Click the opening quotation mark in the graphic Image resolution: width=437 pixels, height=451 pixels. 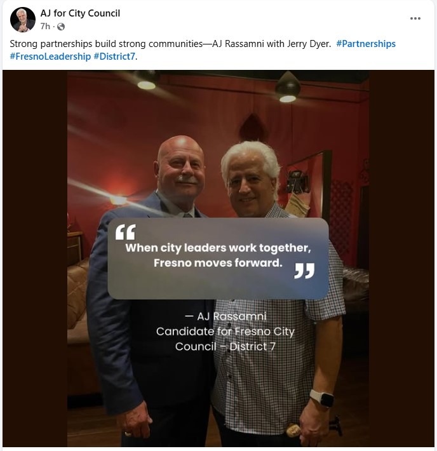(x=125, y=232)
